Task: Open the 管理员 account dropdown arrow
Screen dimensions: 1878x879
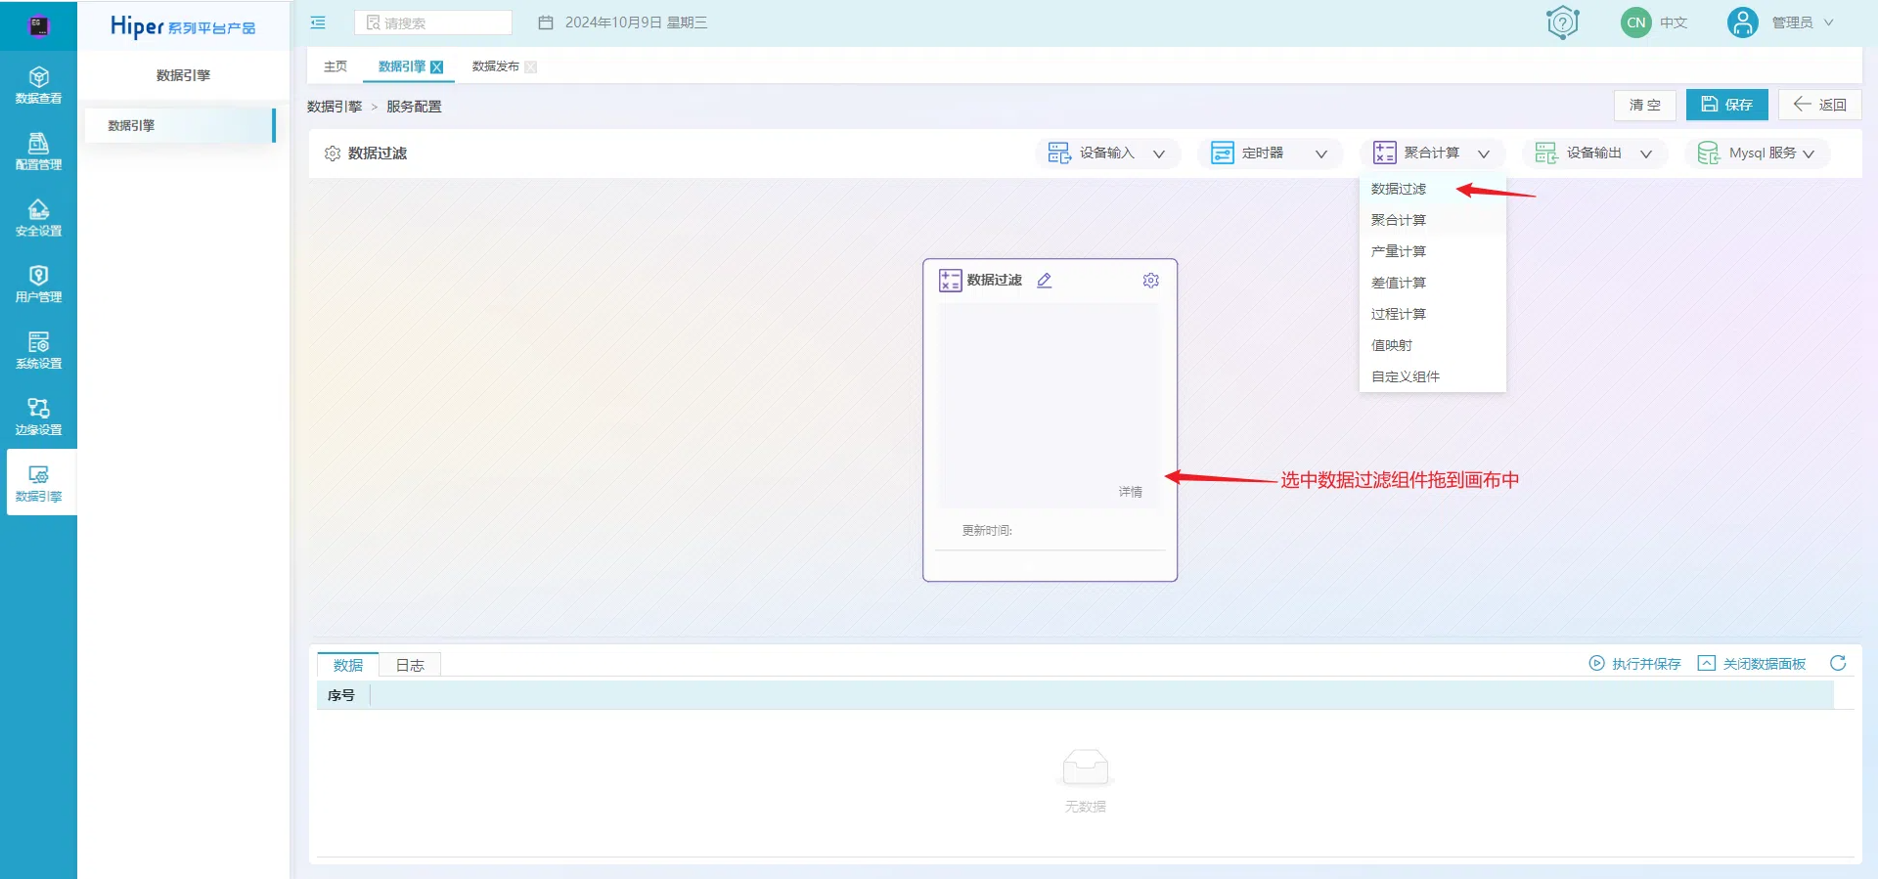Action: click(x=1828, y=22)
